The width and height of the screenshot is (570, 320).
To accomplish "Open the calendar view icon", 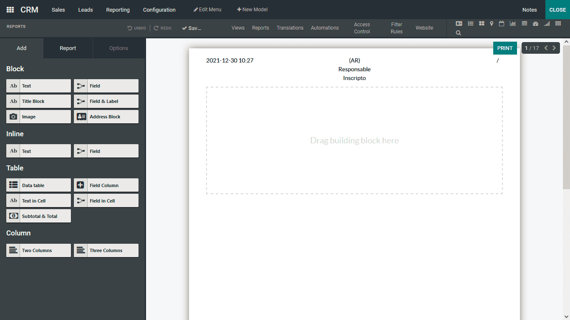I will pyautogui.click(x=501, y=24).
